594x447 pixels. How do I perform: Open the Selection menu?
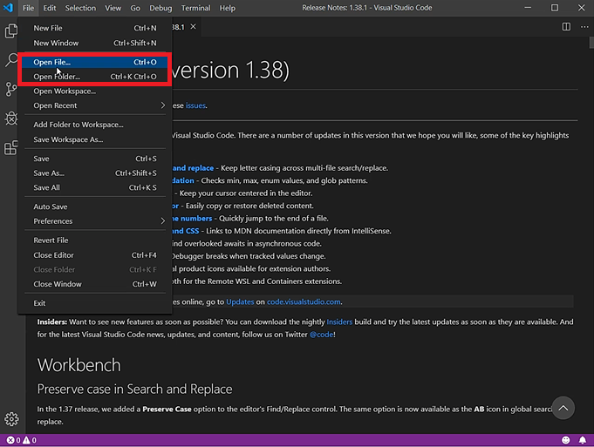point(80,8)
